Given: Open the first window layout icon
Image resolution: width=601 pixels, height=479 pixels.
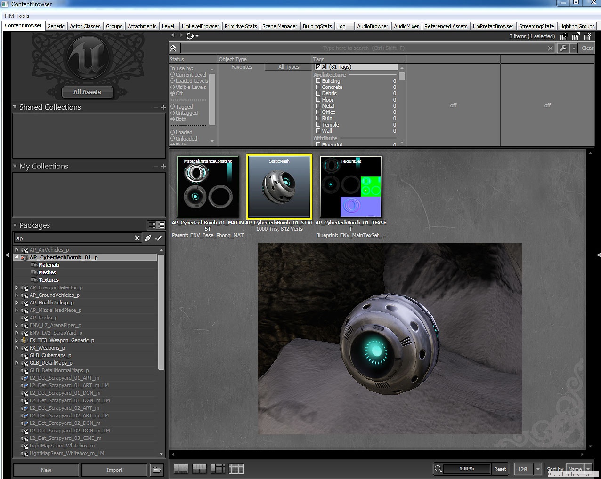Looking at the screenshot, I should pos(564,36).
